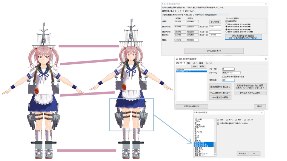The width and height of the screenshot is (287, 161).
Task: Enable 変形倍率は固定値で設定 checkbox
Action: (x=224, y=77)
